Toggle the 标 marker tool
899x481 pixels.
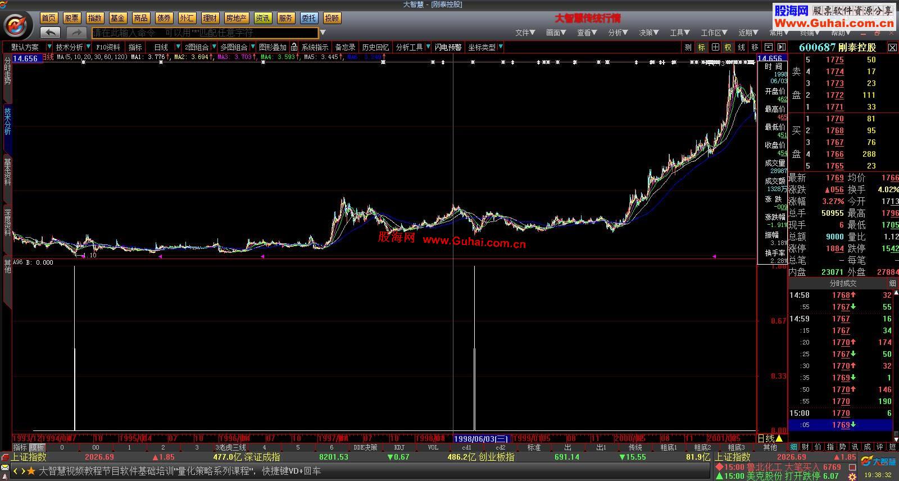701,47
